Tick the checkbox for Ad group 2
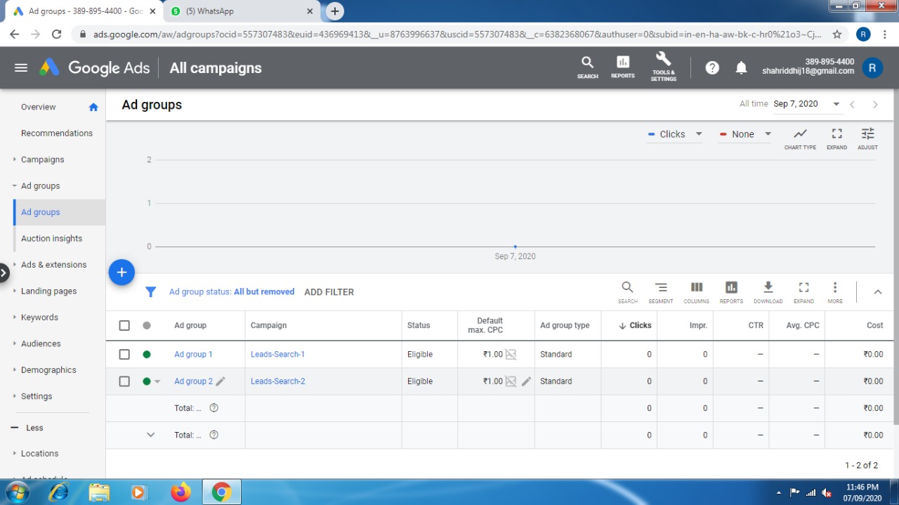Screen dimensions: 899x505 (x=124, y=381)
